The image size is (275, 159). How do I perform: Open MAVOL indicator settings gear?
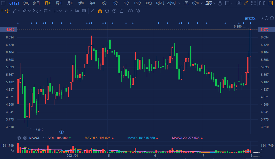pos(19,138)
